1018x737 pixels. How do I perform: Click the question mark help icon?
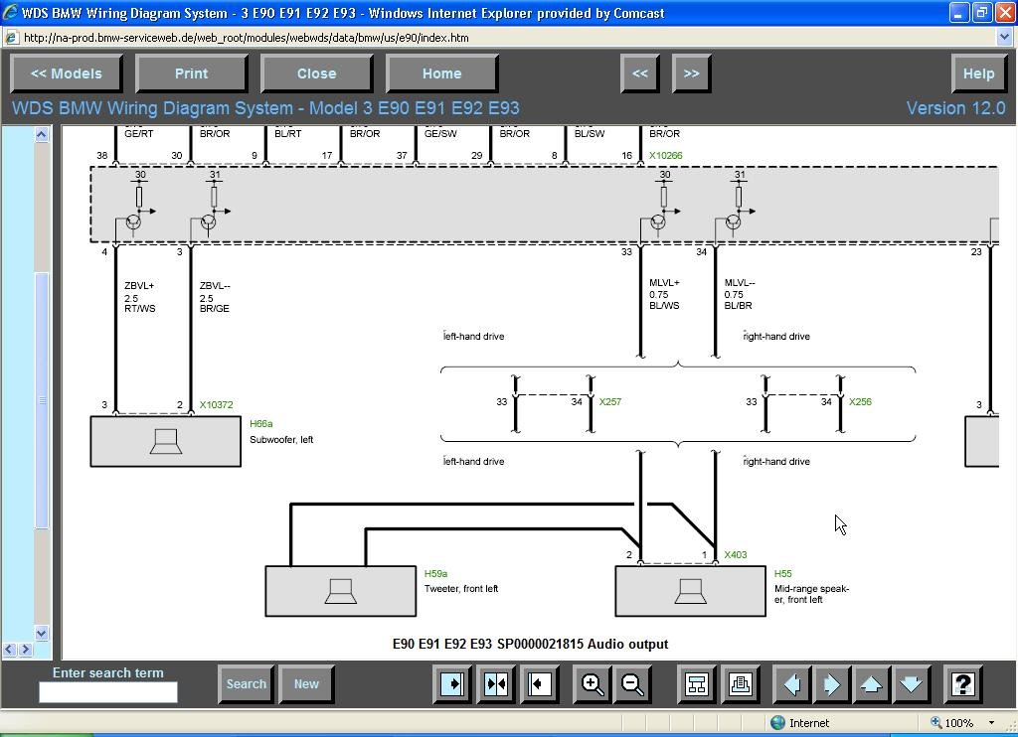[x=962, y=683]
